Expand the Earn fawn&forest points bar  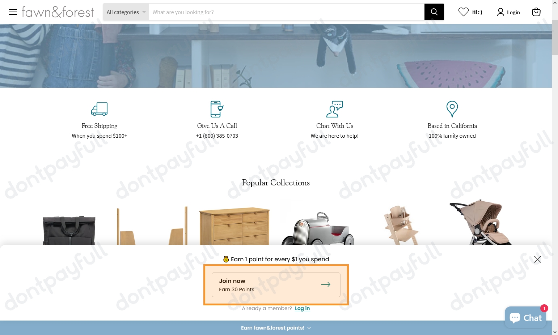coord(276,328)
